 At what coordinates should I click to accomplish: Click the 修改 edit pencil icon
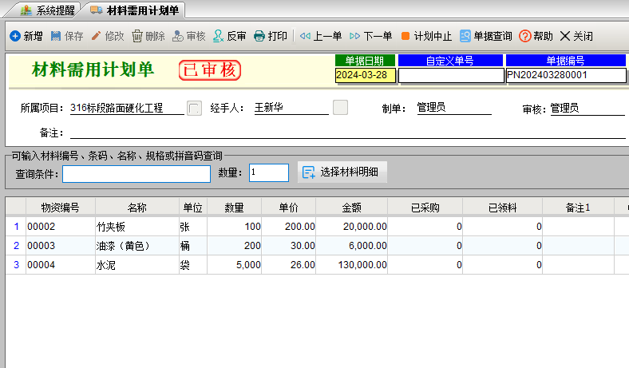click(x=96, y=36)
